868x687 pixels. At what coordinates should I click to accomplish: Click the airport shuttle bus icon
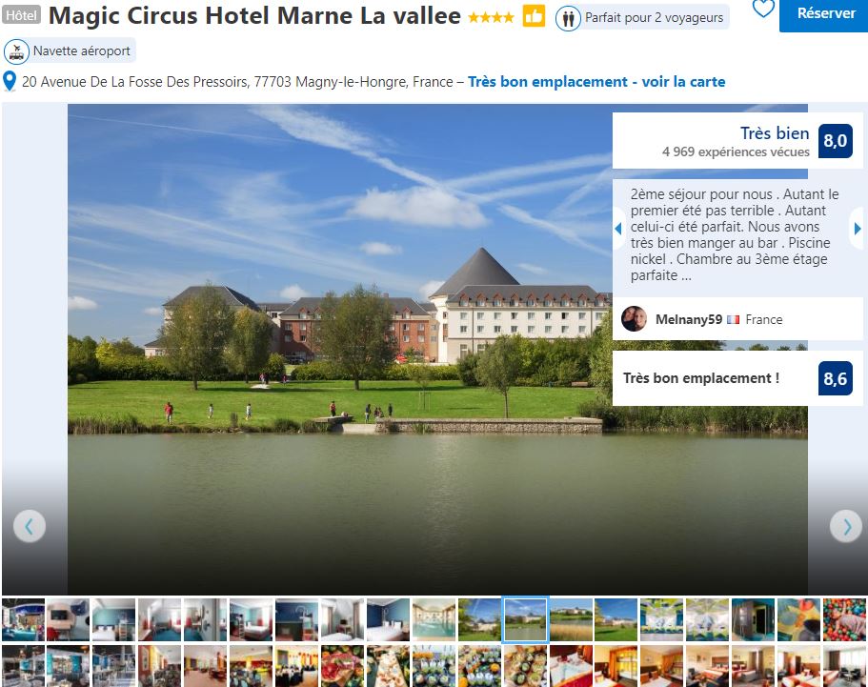point(16,51)
